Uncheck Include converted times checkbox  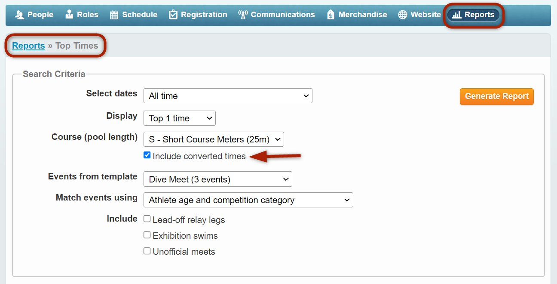[147, 155]
